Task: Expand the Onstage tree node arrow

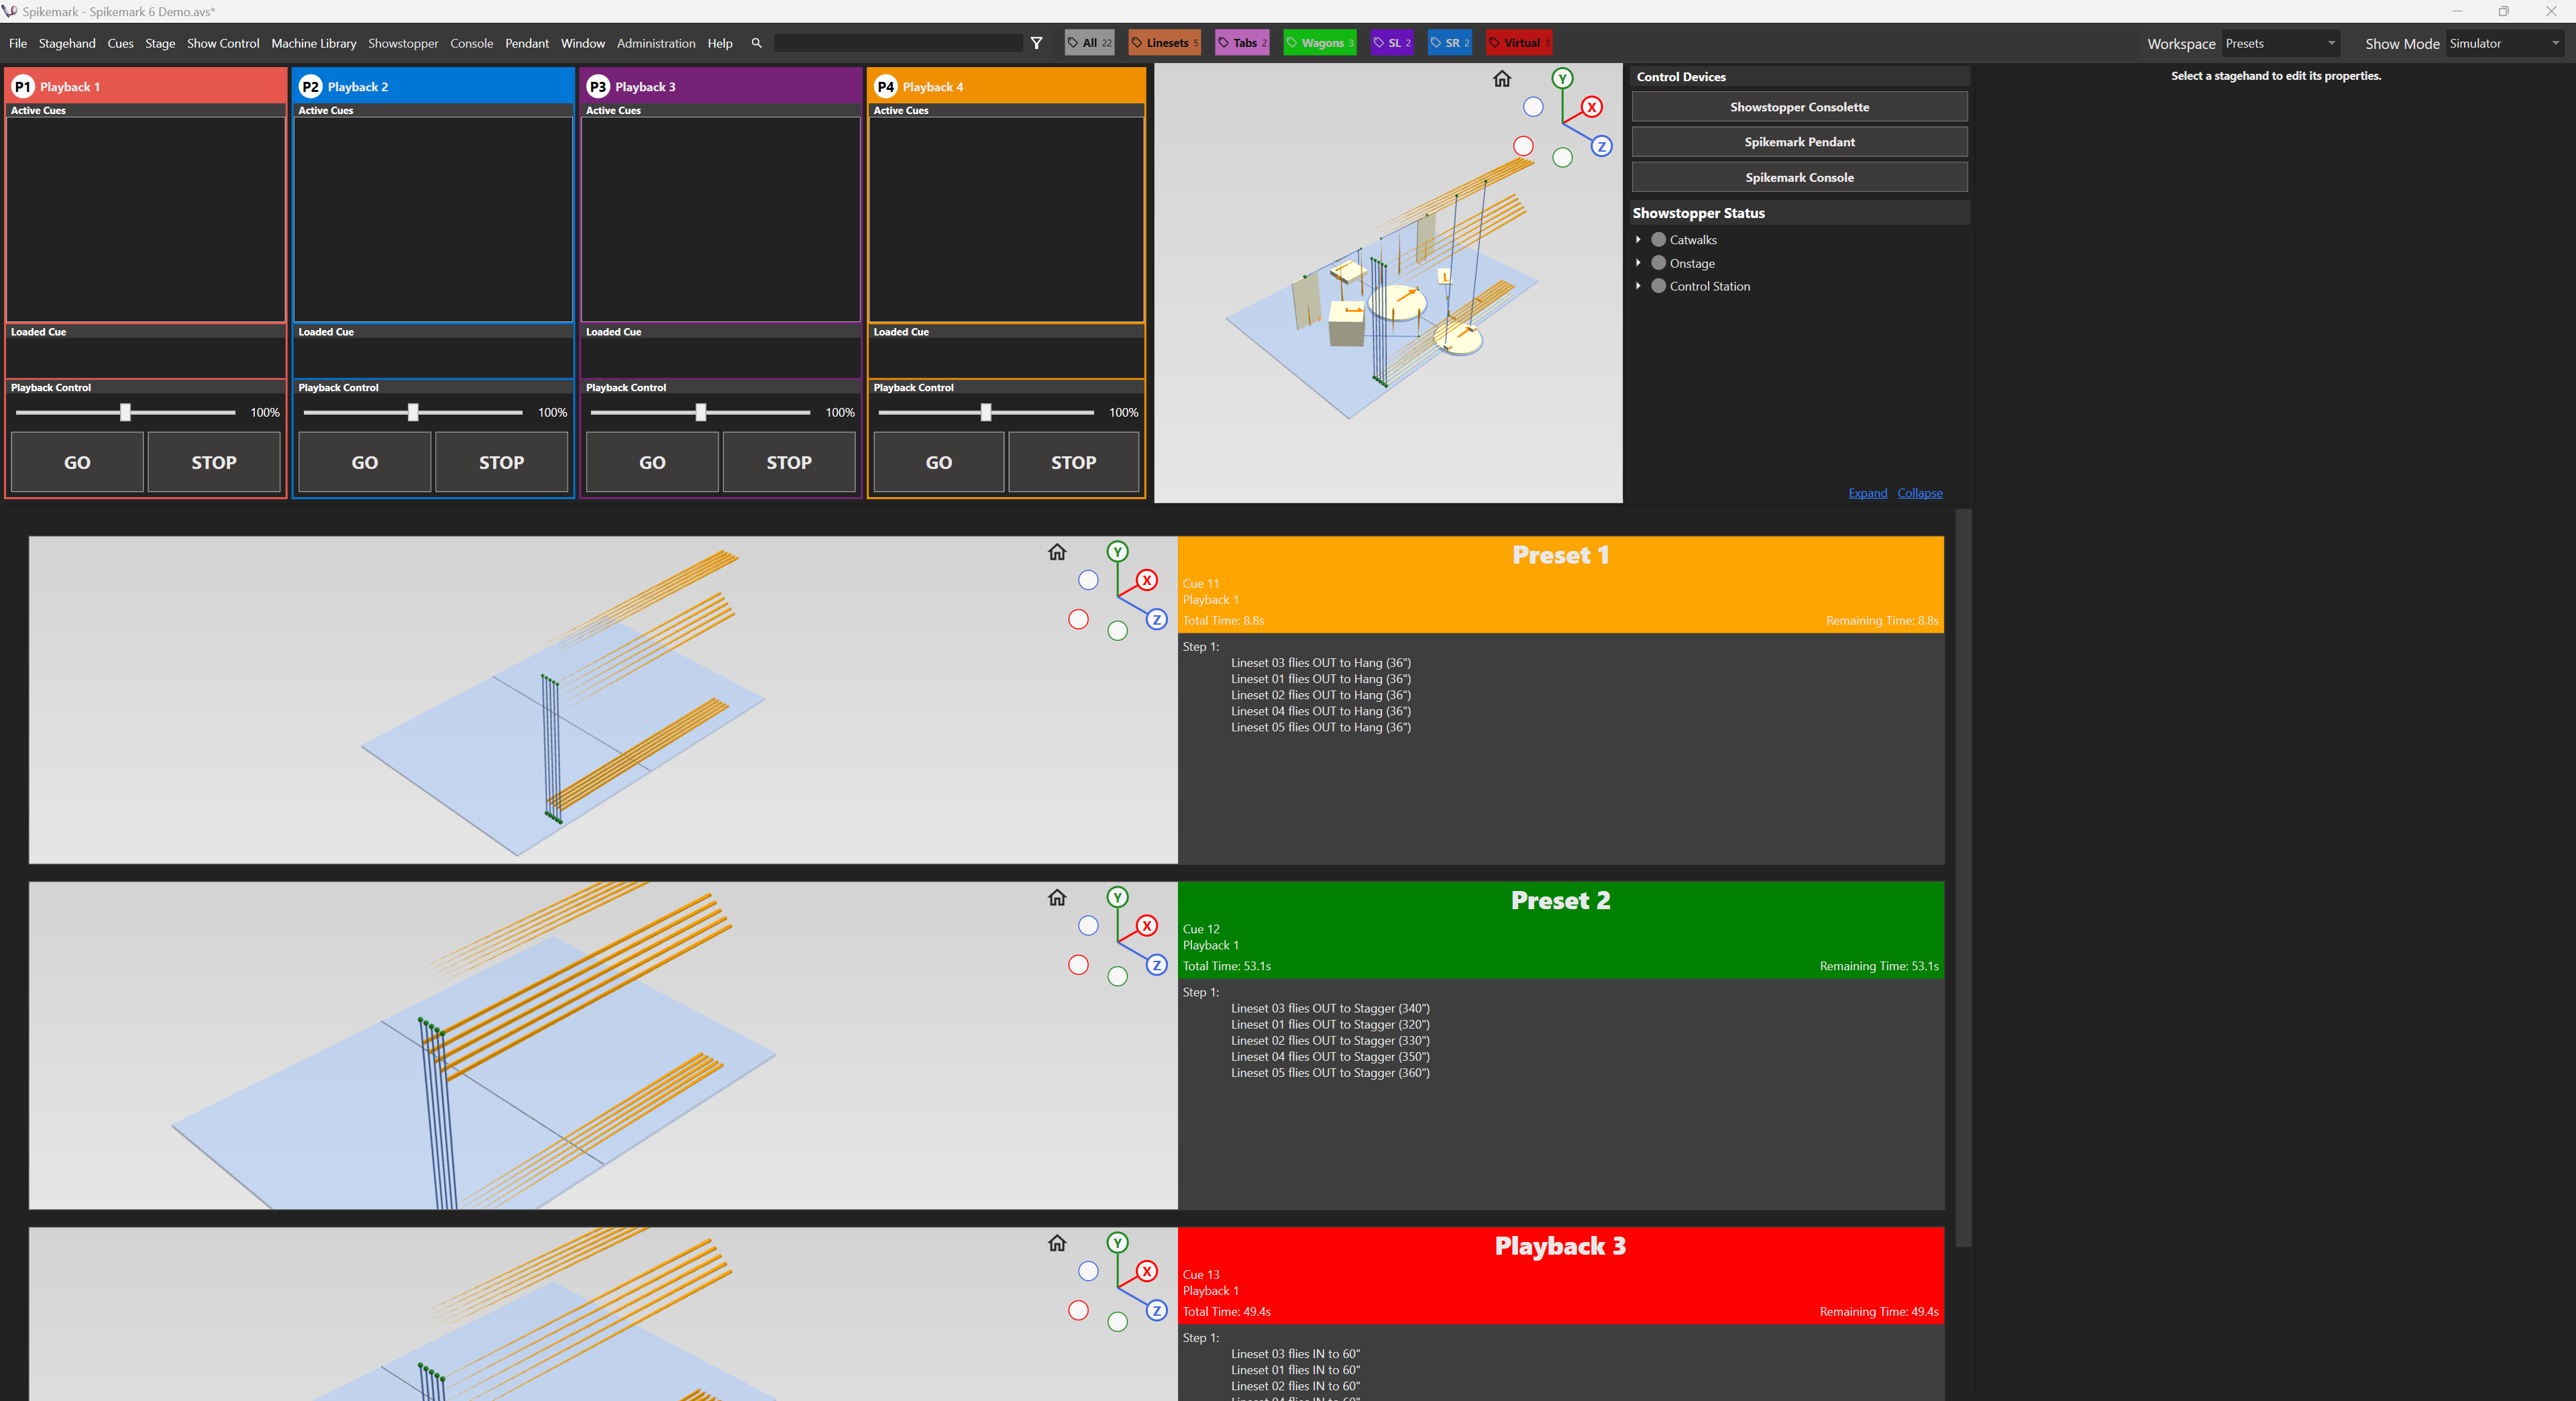Action: (1638, 263)
